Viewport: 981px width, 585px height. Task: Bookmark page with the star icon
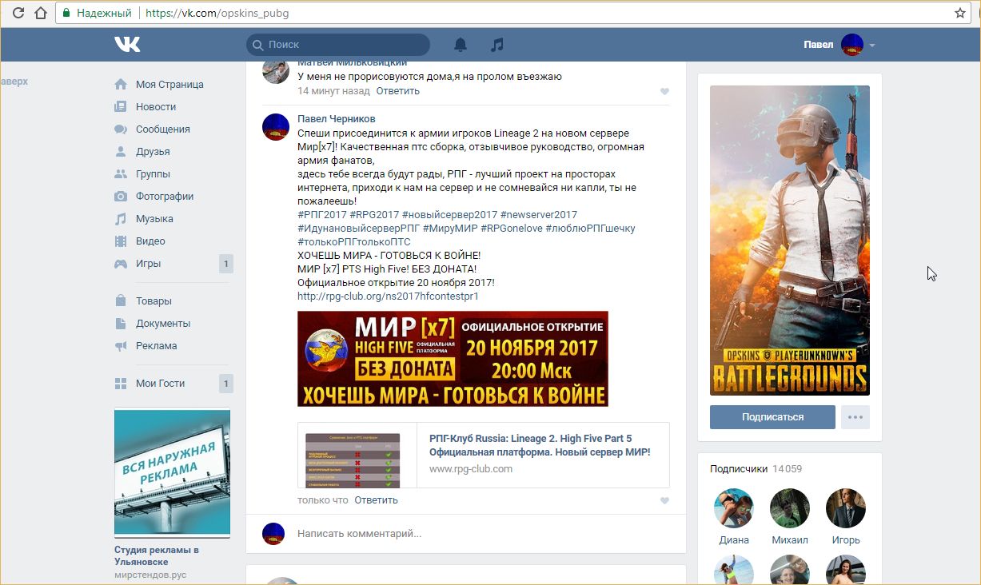point(960,13)
